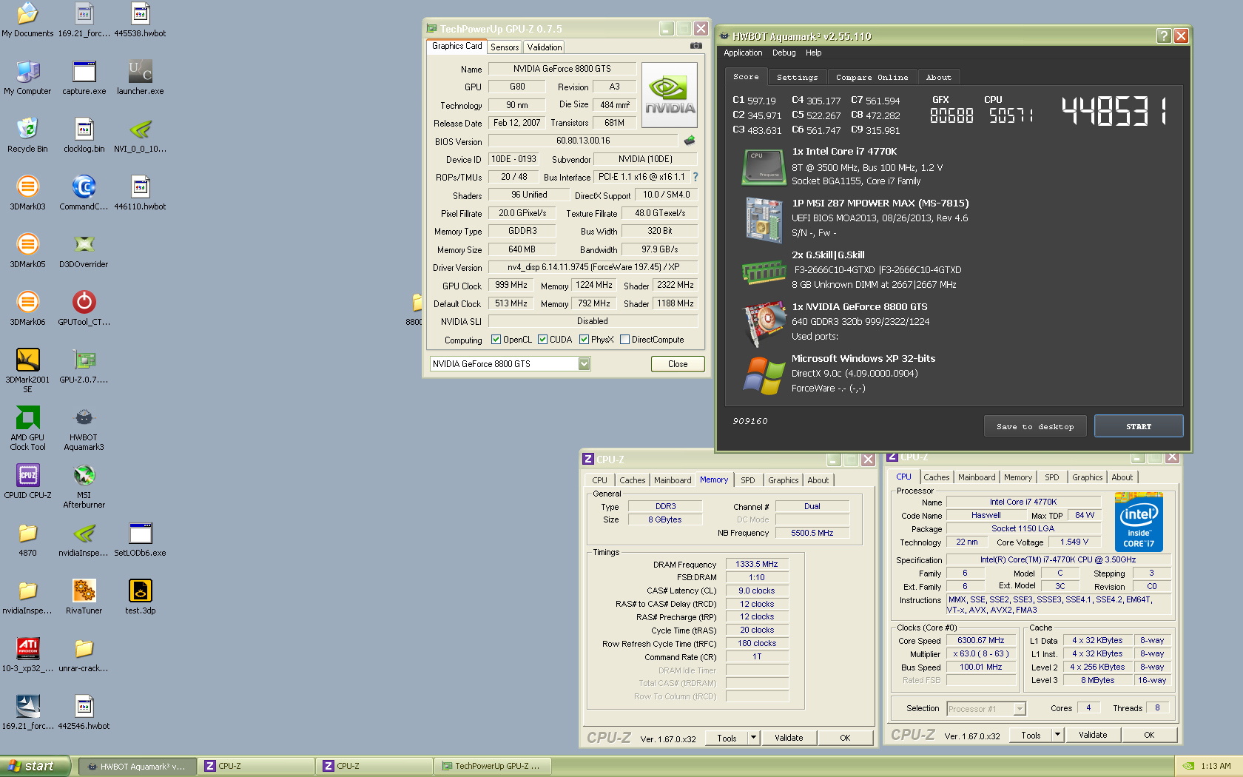Screen dimensions: 1243x777
Task: Click Validate in Memory CPU-Z window
Action: coord(788,738)
